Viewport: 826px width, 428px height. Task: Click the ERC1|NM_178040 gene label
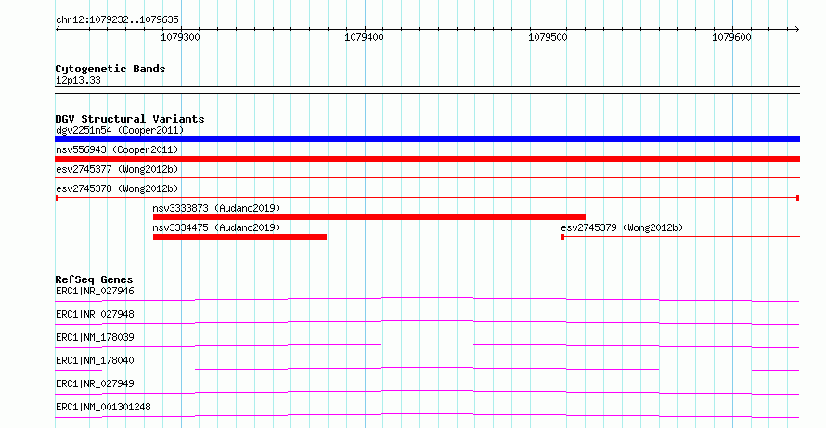point(95,360)
